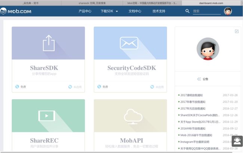Click the date 2016-09-12
Viewport: 243px width, 153px height.
click(x=230, y=129)
